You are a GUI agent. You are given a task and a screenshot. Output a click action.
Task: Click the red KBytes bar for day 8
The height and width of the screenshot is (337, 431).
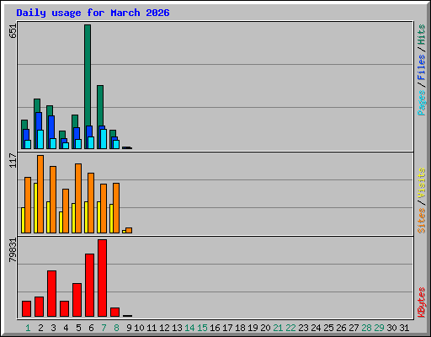click(115, 312)
